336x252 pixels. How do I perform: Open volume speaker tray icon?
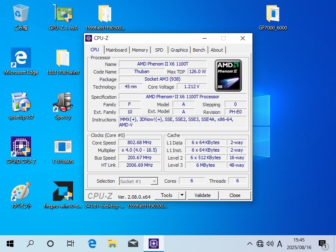point(270,244)
